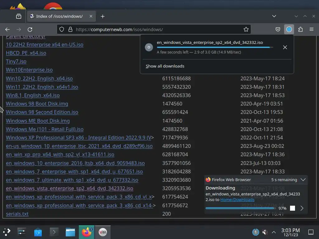Viewport: 319px width, 239px height.
Task: Open the Home/Downloads link in notification
Action: pyautogui.click(x=237, y=199)
